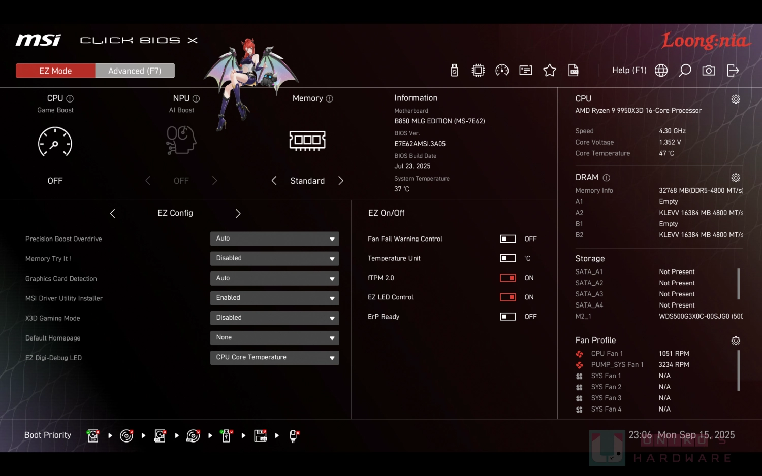Click the Game Boost OFF status under CPU
Screen dimensions: 762x476
(55, 181)
